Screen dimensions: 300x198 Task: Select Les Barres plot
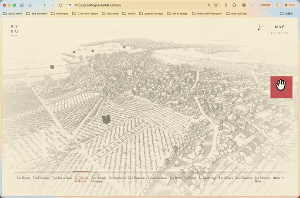click(x=24, y=178)
